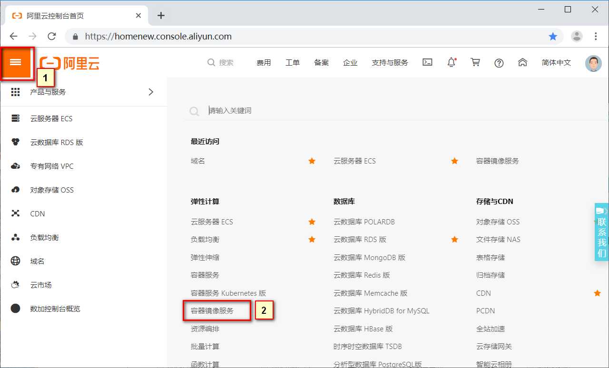Open the 容器服务 Kubernetes 版 link

pyautogui.click(x=228, y=293)
